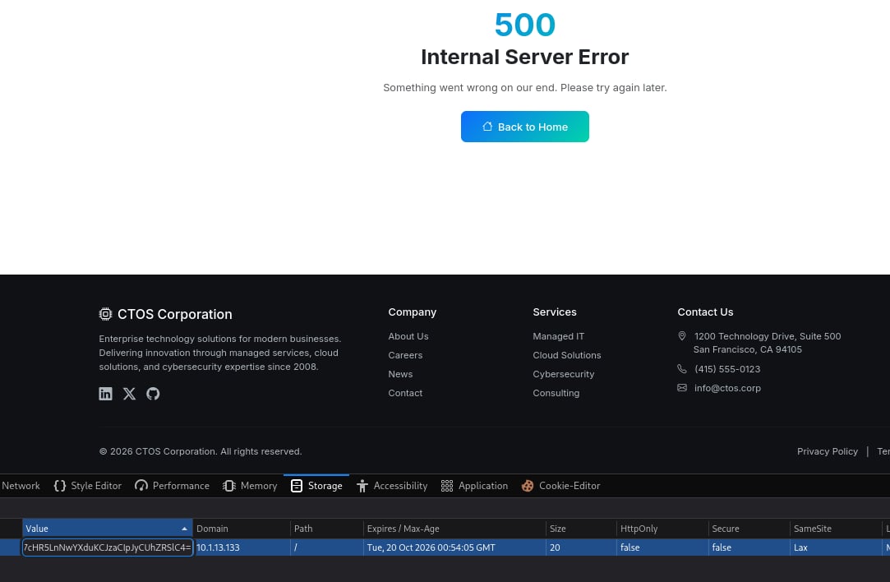Open the Cloud Solutions services link

[x=567, y=355]
